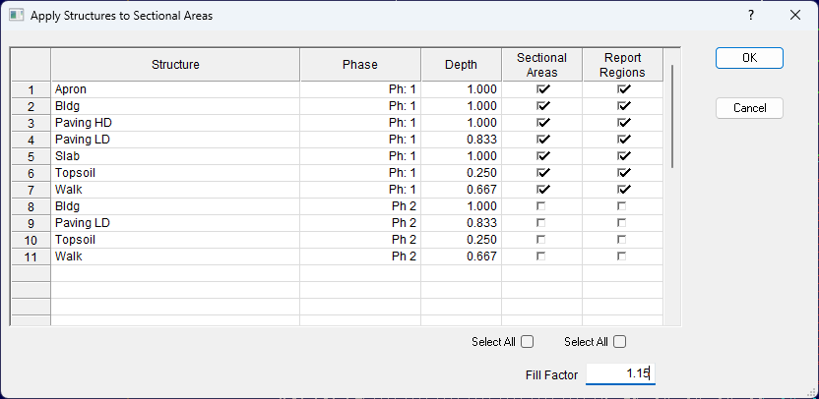This screenshot has height=399, width=819.
Task: Select the Structure column header
Action: click(175, 65)
